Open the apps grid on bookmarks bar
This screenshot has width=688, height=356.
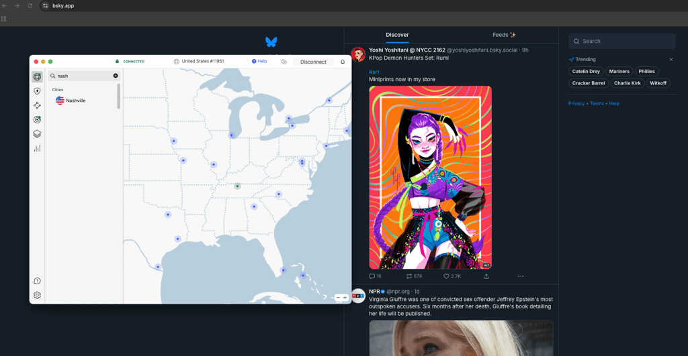(3, 19)
